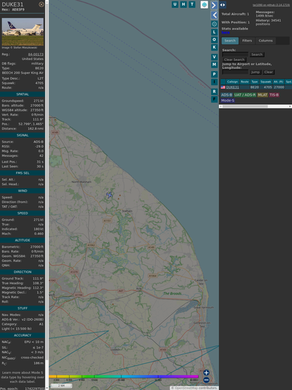
Task: Open the 84-00173 registration link
Action: pos(36,54)
